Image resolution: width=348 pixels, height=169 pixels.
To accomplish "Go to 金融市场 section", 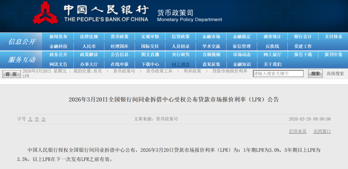I will point(211,37).
